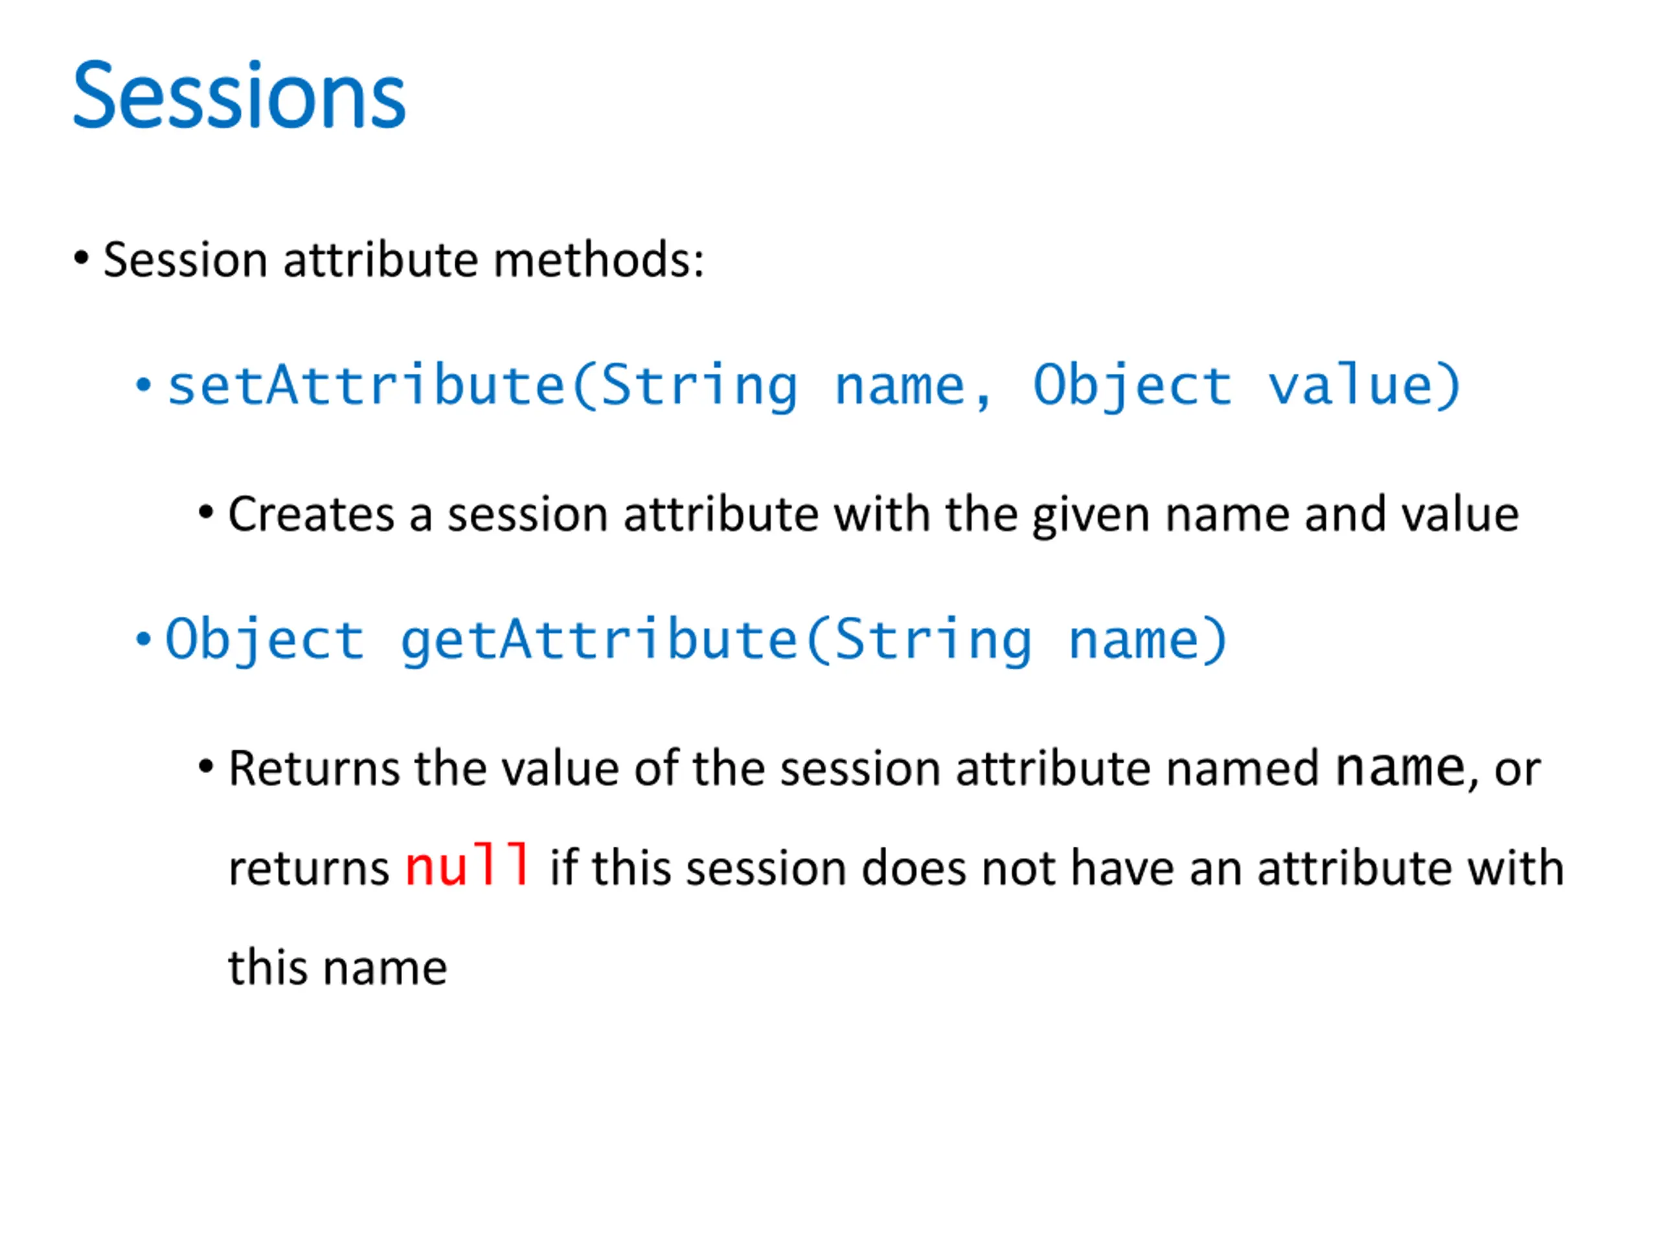Click 'String name)' in getAttribute signature
Screen dimensions: 1658x1244
point(1030,641)
